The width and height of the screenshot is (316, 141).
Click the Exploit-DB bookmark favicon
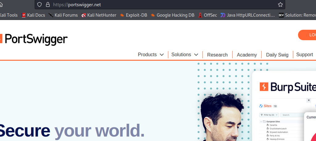point(122,15)
